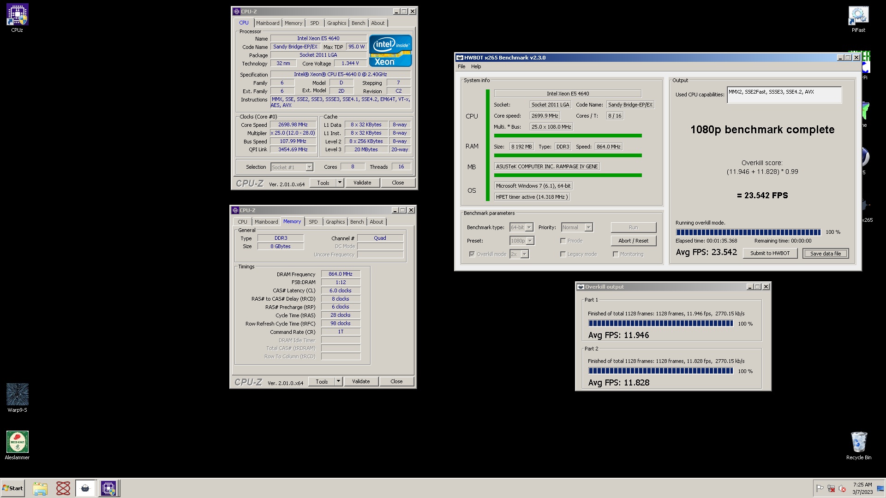The height and width of the screenshot is (498, 886).
Task: Click the network tray icon
Action: click(x=831, y=488)
